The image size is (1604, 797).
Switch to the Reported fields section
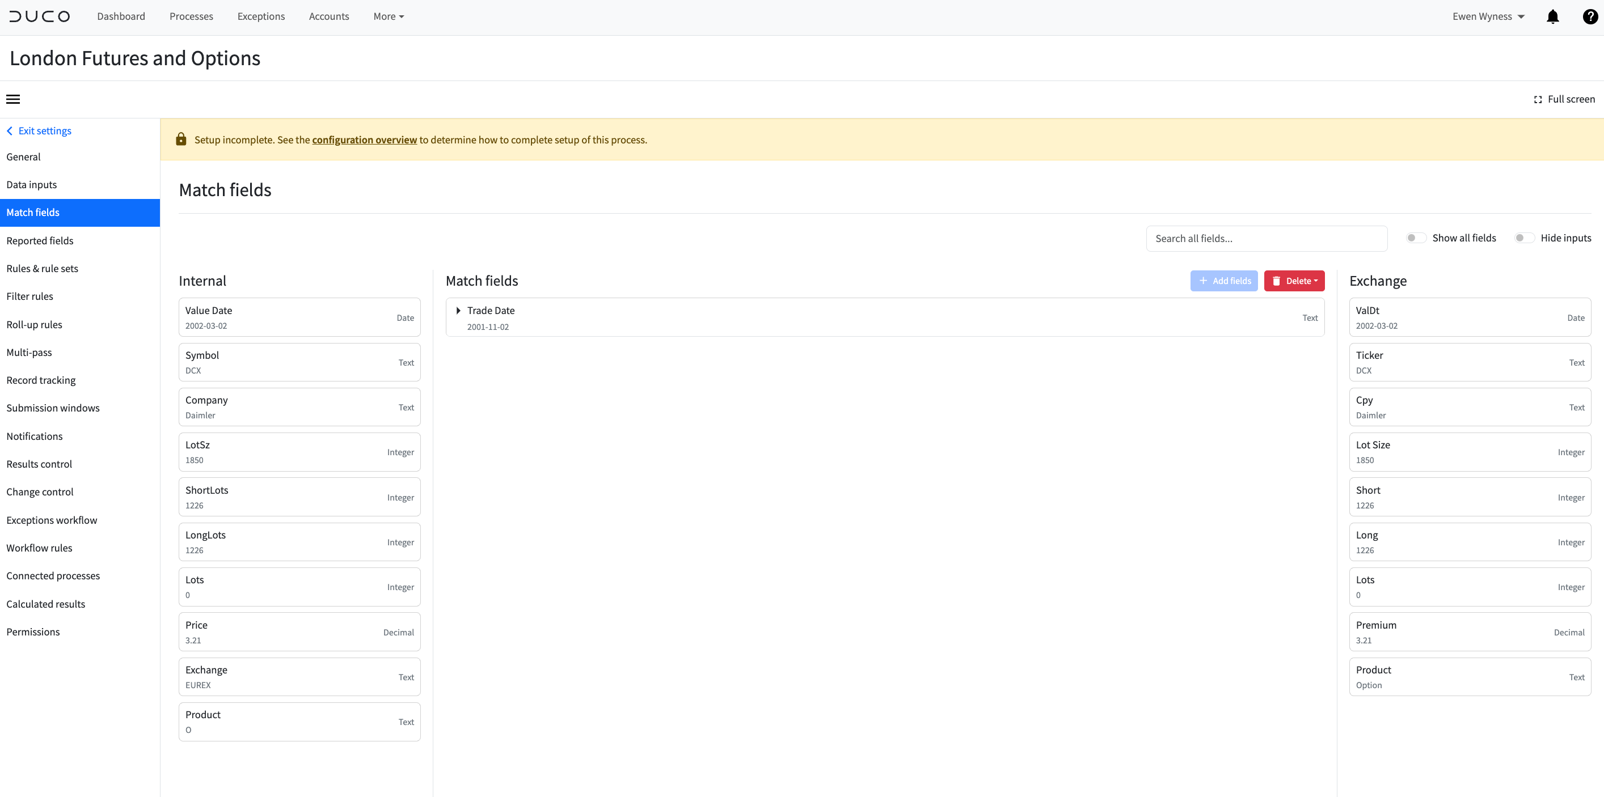[40, 240]
